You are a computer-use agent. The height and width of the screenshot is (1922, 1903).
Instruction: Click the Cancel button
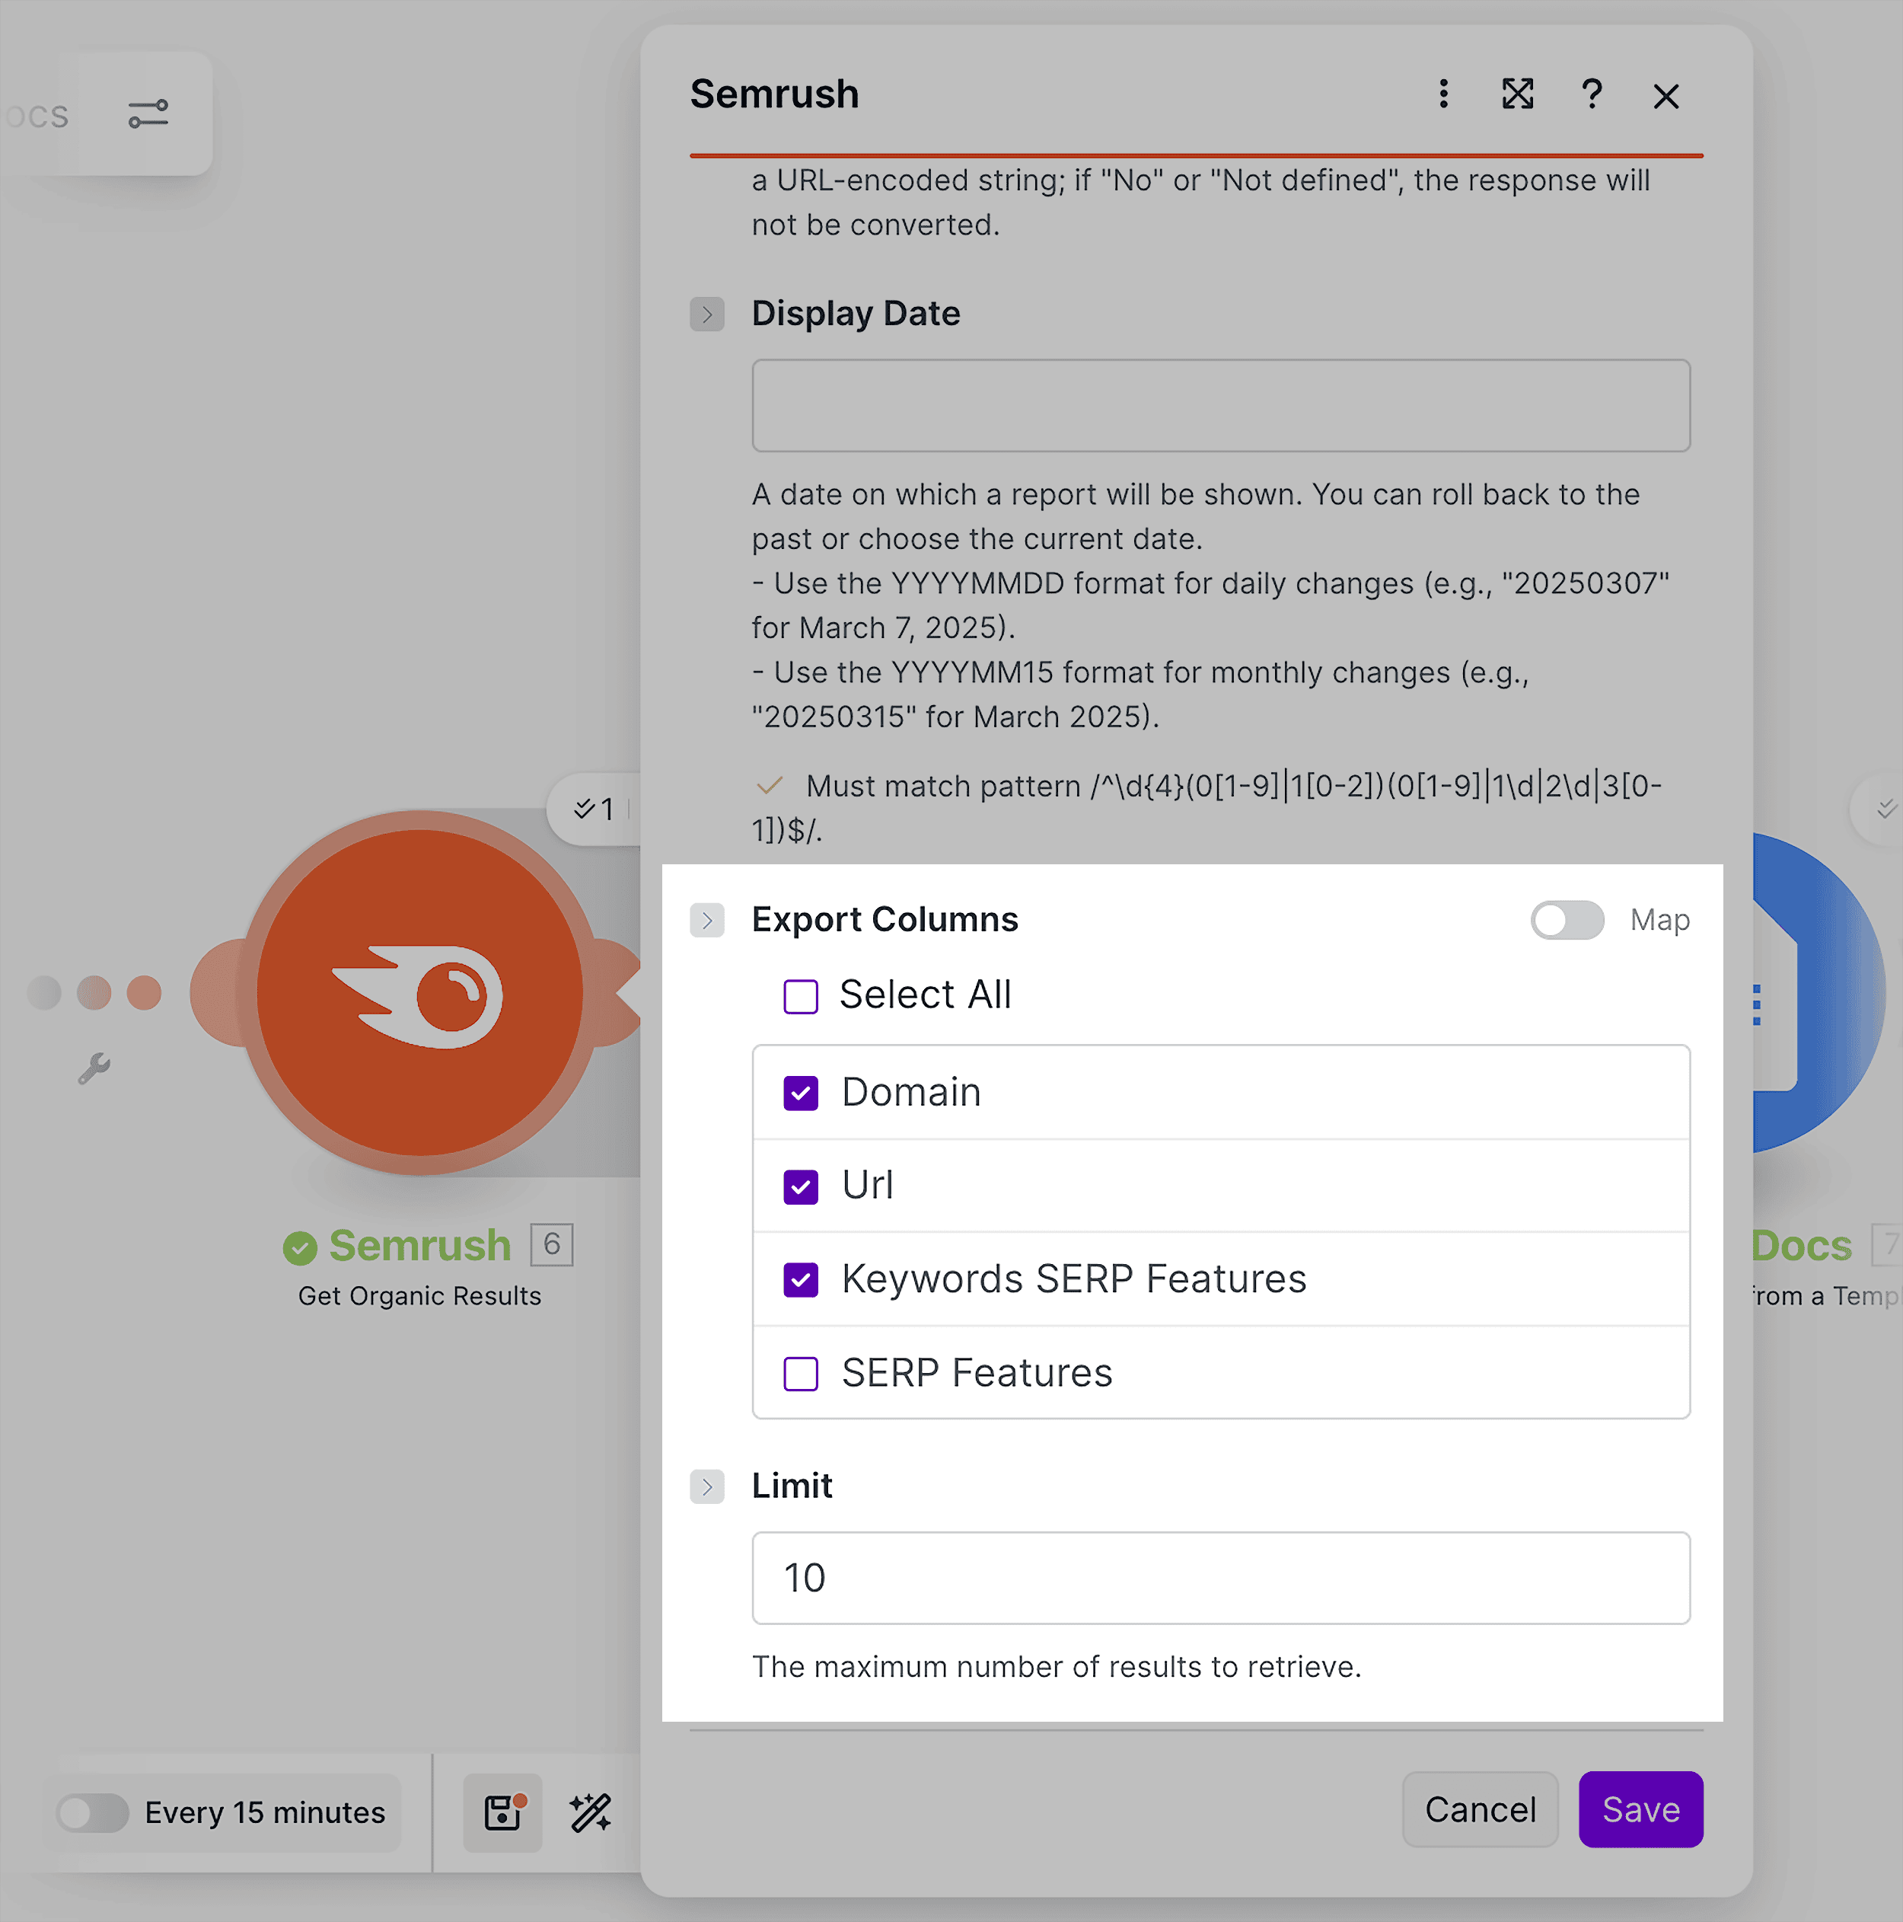coord(1480,1809)
